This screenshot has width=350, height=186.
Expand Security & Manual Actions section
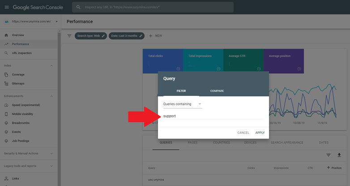[x=51, y=153]
